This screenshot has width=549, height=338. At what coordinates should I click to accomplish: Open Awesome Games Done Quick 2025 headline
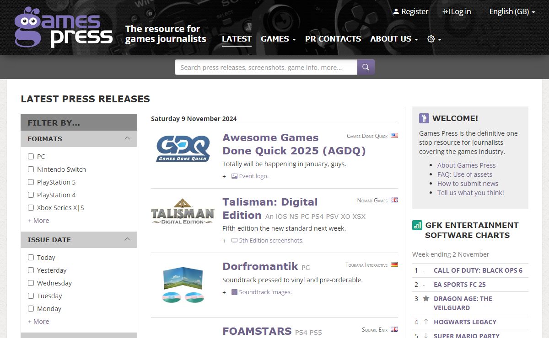pos(294,144)
